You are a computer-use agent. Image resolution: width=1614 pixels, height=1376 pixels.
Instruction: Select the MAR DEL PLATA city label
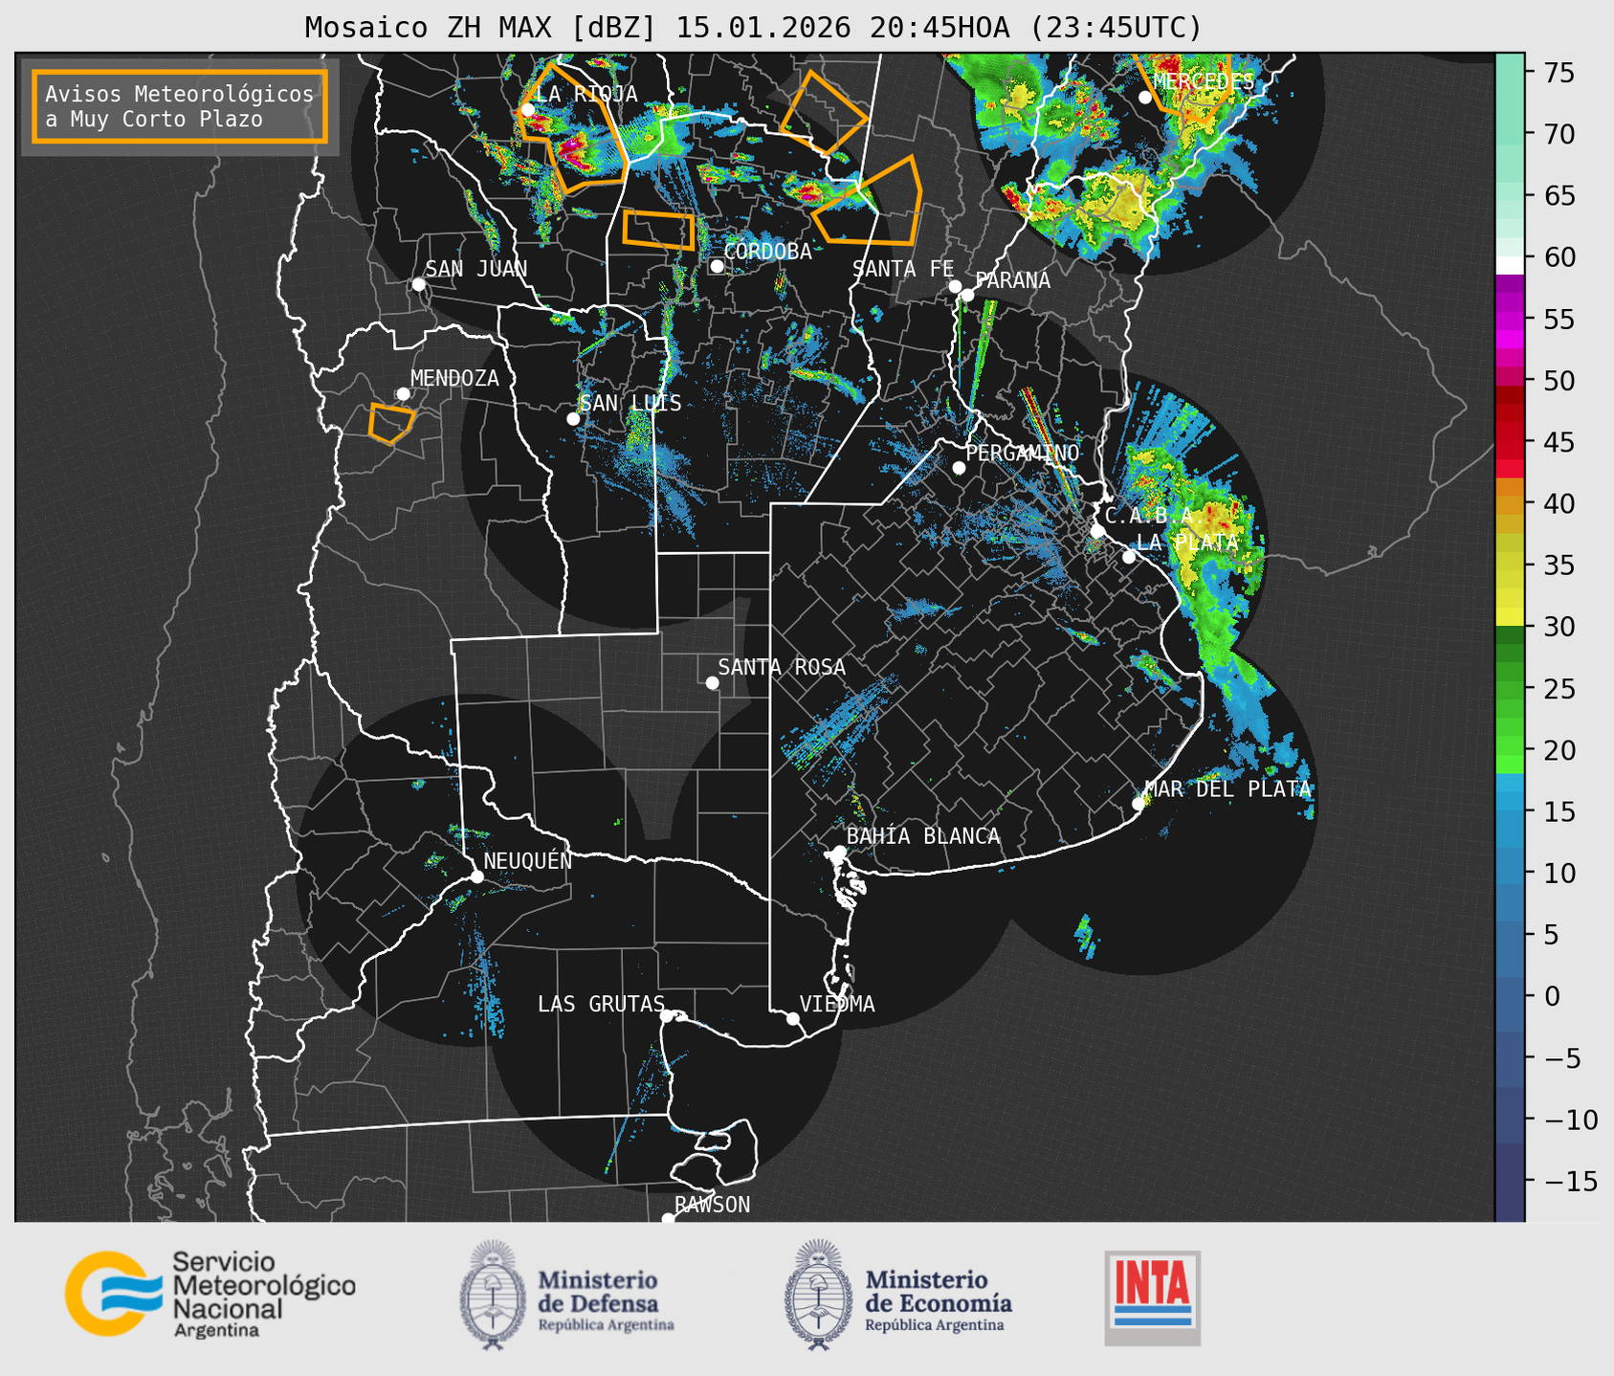tap(1227, 788)
